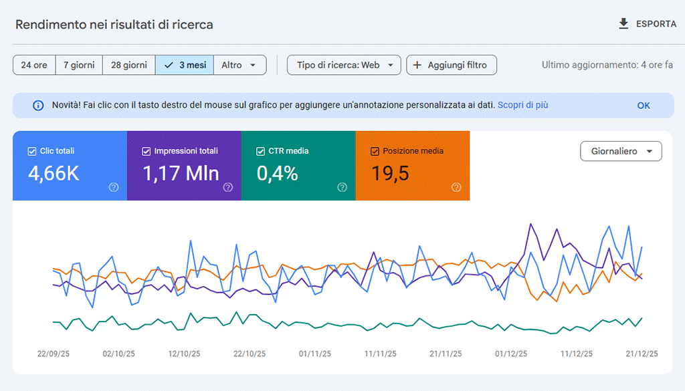Viewport: 685px width, 391px height.
Task: Open the Altro date range dropdown
Action: (239, 65)
